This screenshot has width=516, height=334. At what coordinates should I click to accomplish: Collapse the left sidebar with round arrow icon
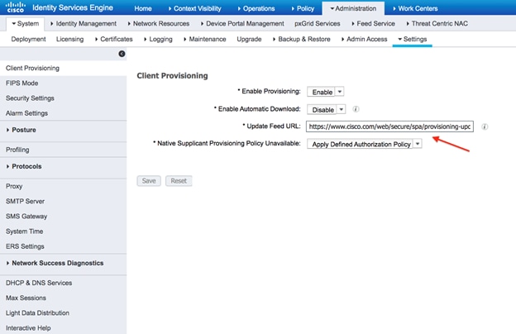(122, 54)
